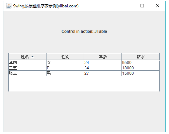The width and height of the screenshot is (169, 134).
Task: Click the ascending sort arrow on 姓名 header
Action: pyautogui.click(x=32, y=57)
